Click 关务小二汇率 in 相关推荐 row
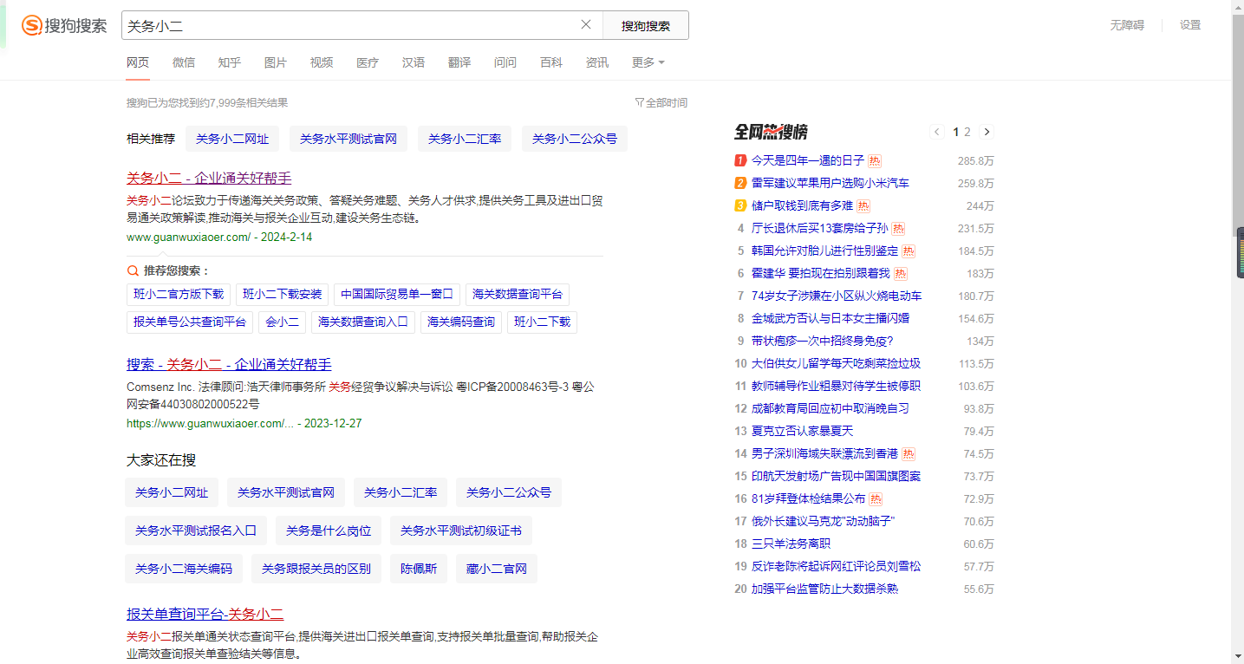 [465, 139]
